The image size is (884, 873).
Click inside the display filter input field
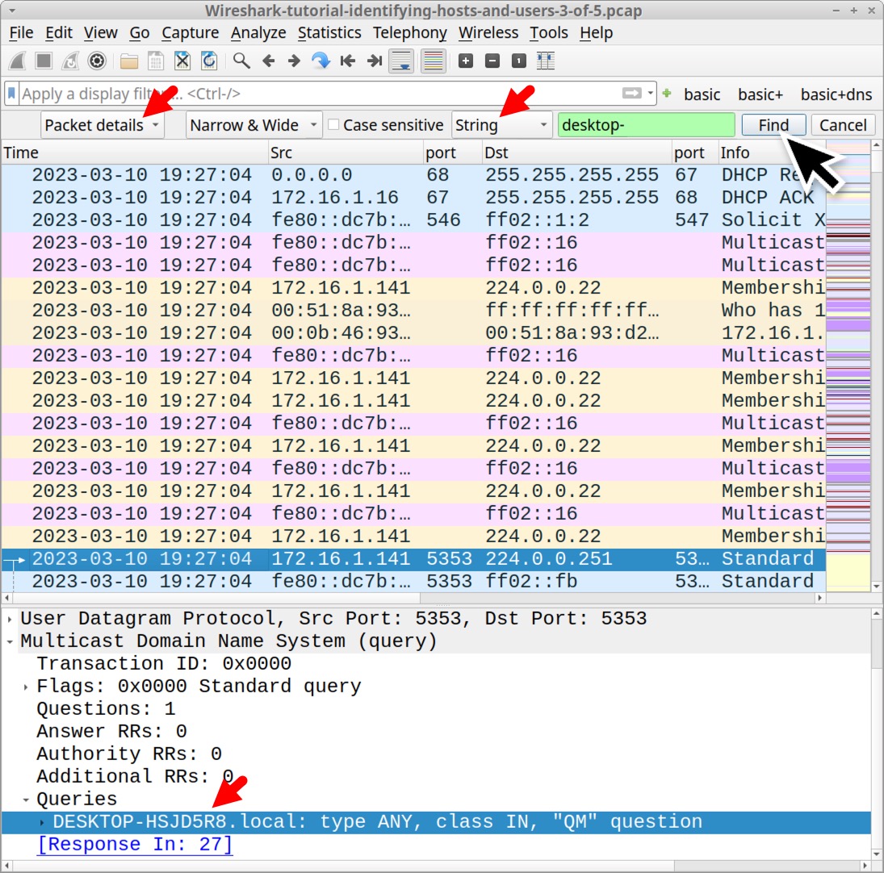tap(323, 94)
